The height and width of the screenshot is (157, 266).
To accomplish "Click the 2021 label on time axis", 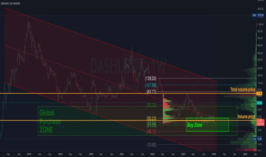I will [122, 154].
